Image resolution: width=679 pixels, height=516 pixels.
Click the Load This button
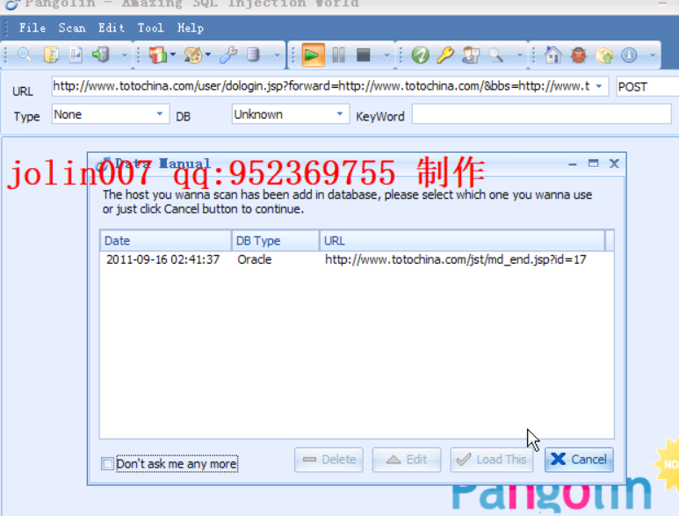tap(492, 459)
